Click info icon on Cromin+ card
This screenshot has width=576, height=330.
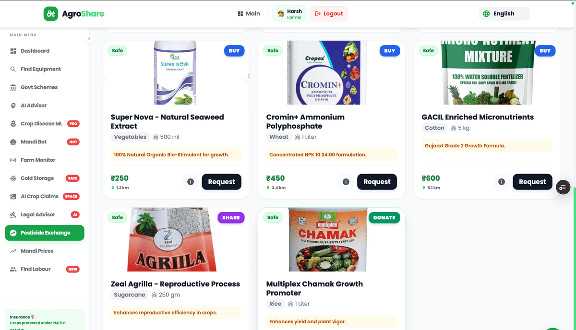(346, 182)
